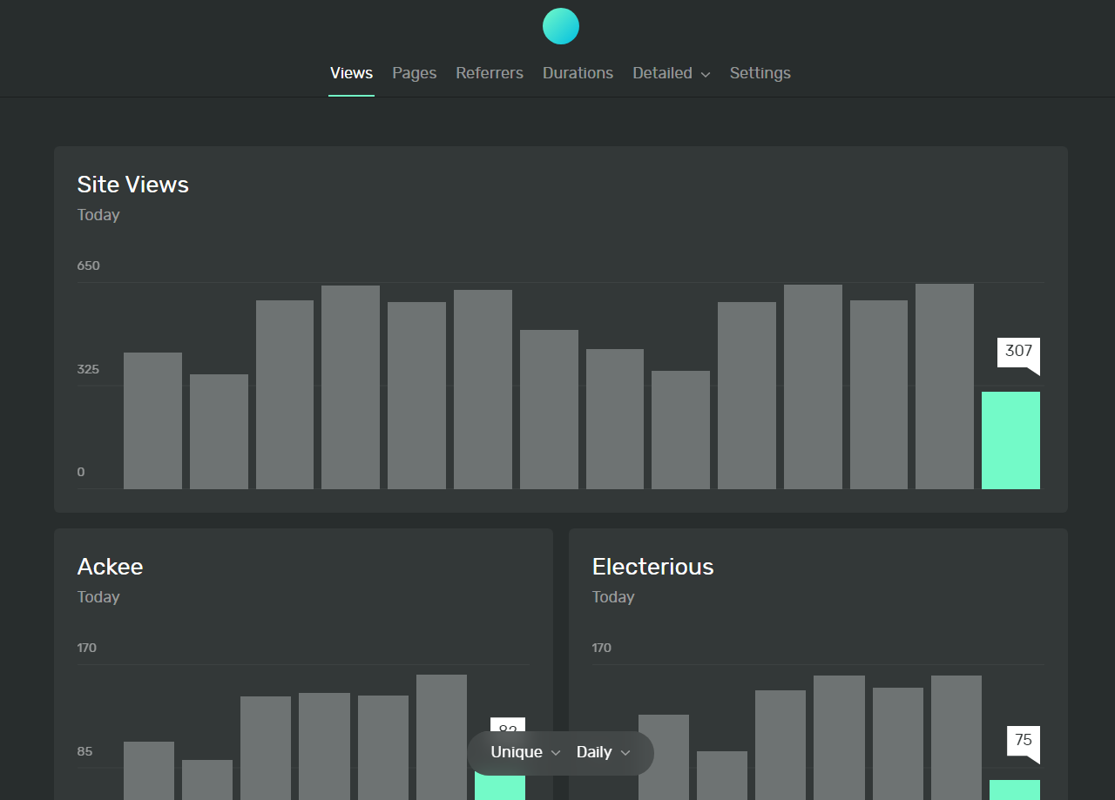The height and width of the screenshot is (800, 1115).
Task: Open the Views tab
Action: (351, 73)
